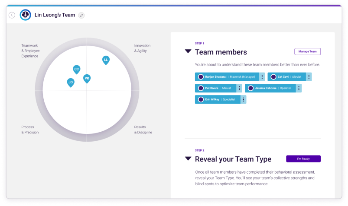This screenshot has height=206, width=348.
Task: Collapse the Reveal your Team Type section
Action: click(188, 158)
